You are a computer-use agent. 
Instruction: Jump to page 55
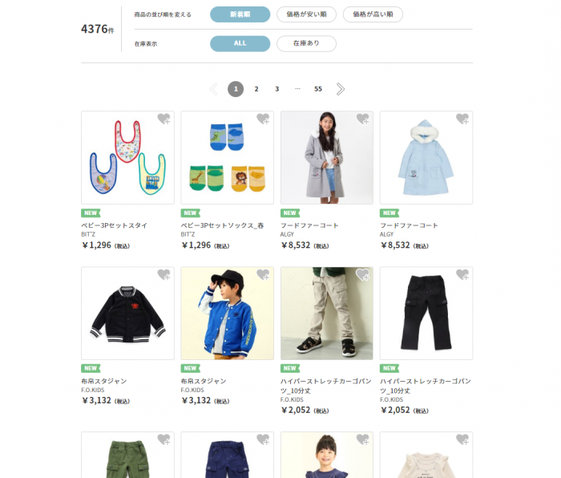pyautogui.click(x=318, y=89)
